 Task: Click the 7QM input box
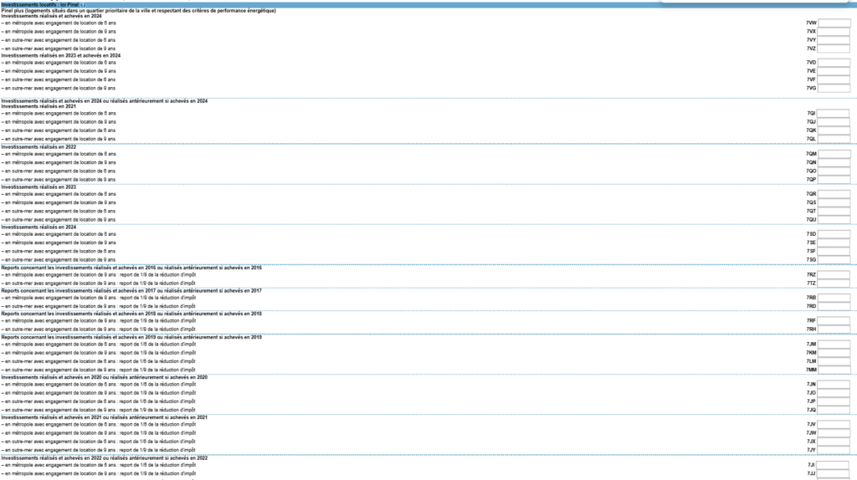[834, 155]
